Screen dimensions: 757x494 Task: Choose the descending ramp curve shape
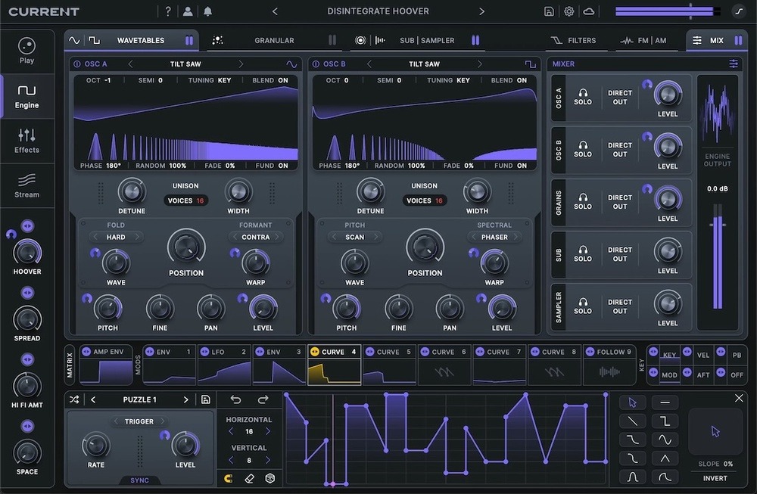point(632,421)
